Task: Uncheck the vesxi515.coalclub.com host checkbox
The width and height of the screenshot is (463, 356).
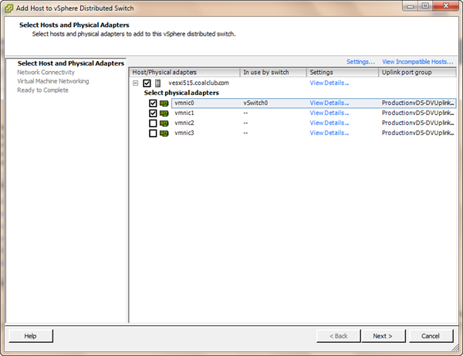Action: pyautogui.click(x=147, y=83)
